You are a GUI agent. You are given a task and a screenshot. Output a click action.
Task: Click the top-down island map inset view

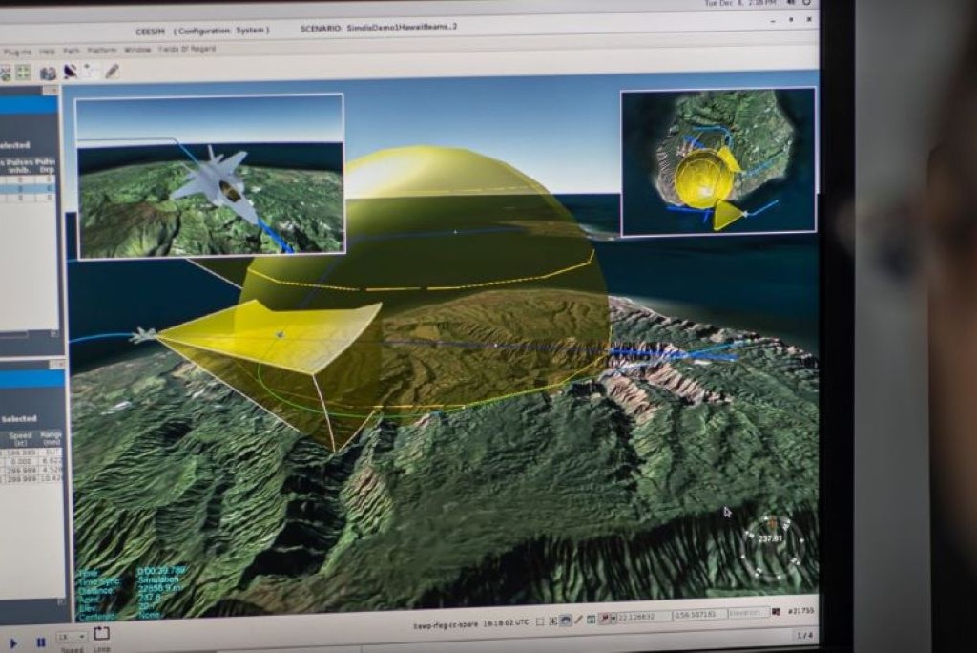point(717,161)
